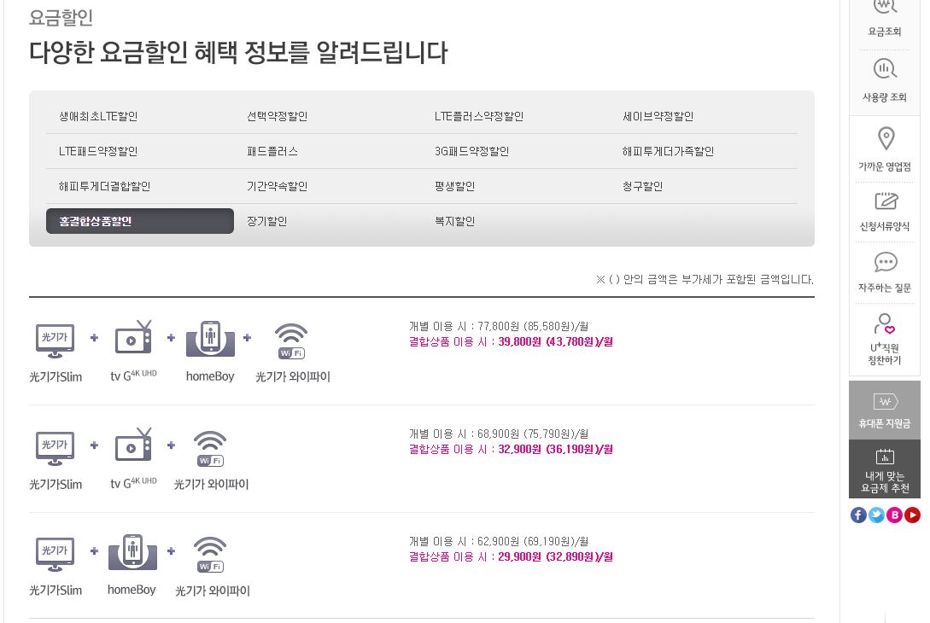Click 내게 맞는 요금제 추천 button

click(x=885, y=469)
